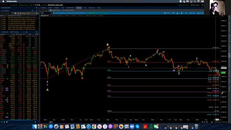The width and height of the screenshot is (231, 130).
Task: Open the thinkorswim menu bar item
Action: click(12, 1)
